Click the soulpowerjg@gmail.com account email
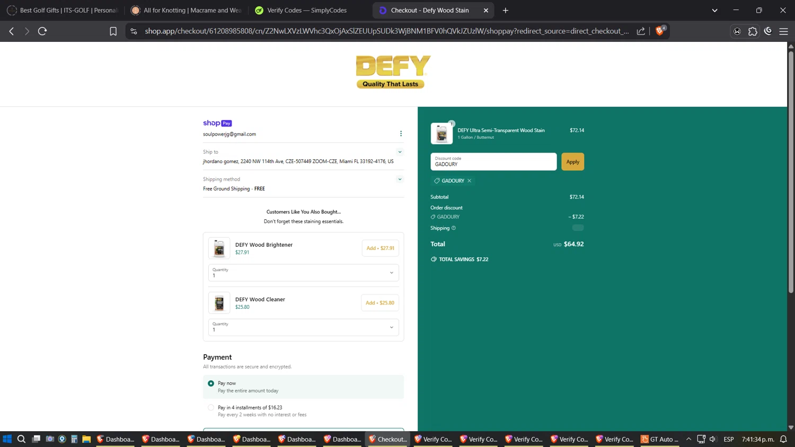 pyautogui.click(x=229, y=134)
